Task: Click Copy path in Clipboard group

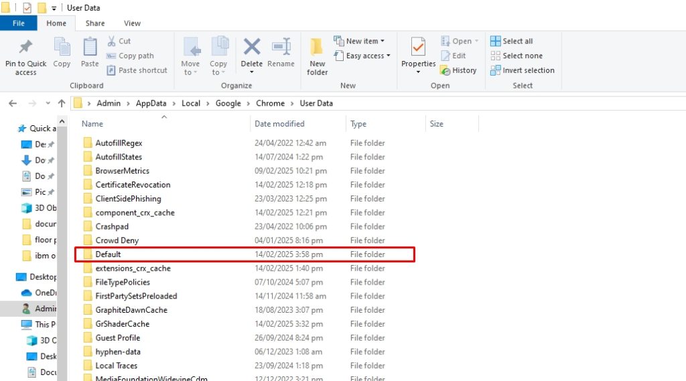Action: pyautogui.click(x=131, y=56)
